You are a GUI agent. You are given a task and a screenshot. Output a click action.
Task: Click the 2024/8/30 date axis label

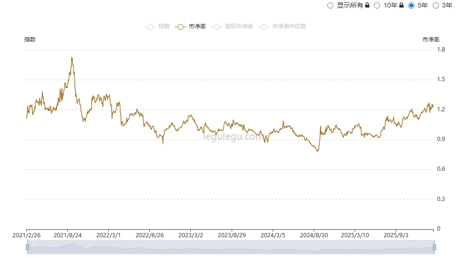(314, 235)
